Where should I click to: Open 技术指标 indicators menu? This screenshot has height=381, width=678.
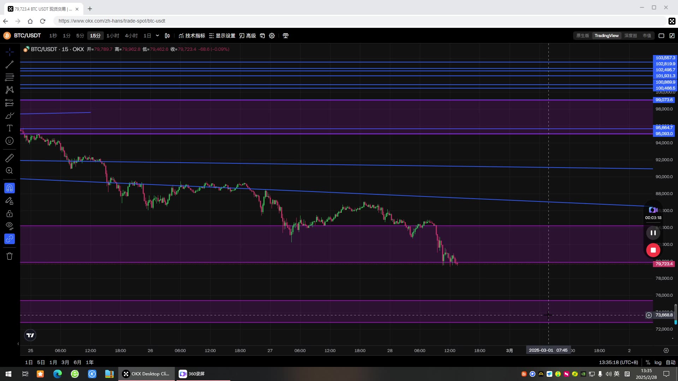click(192, 36)
